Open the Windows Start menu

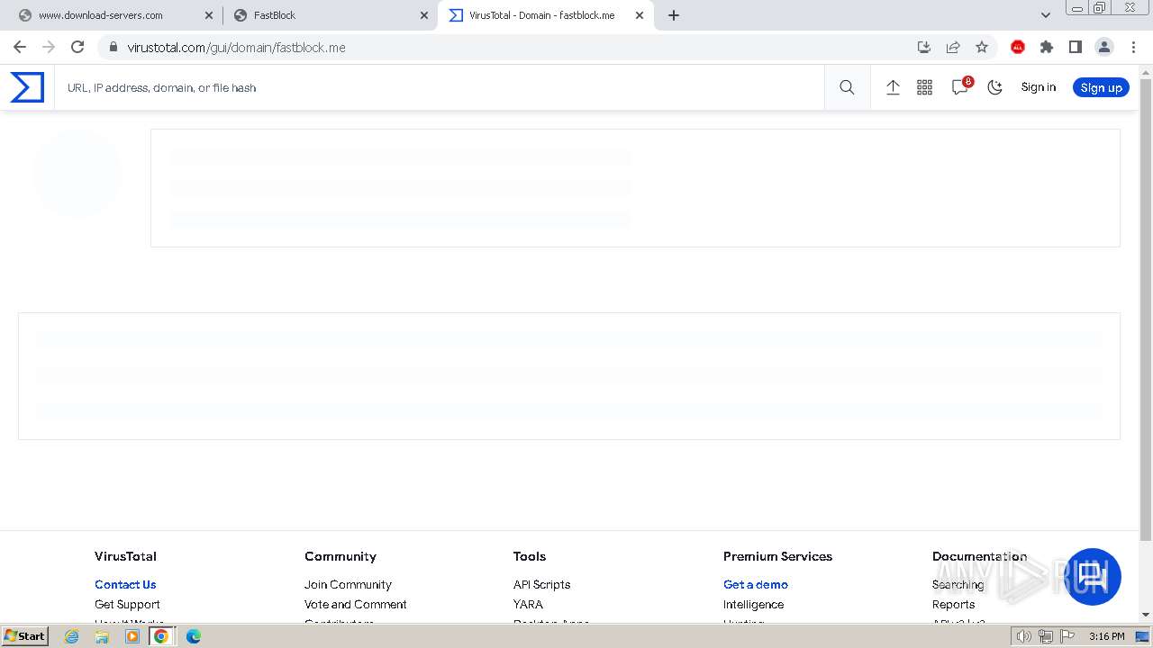24,635
